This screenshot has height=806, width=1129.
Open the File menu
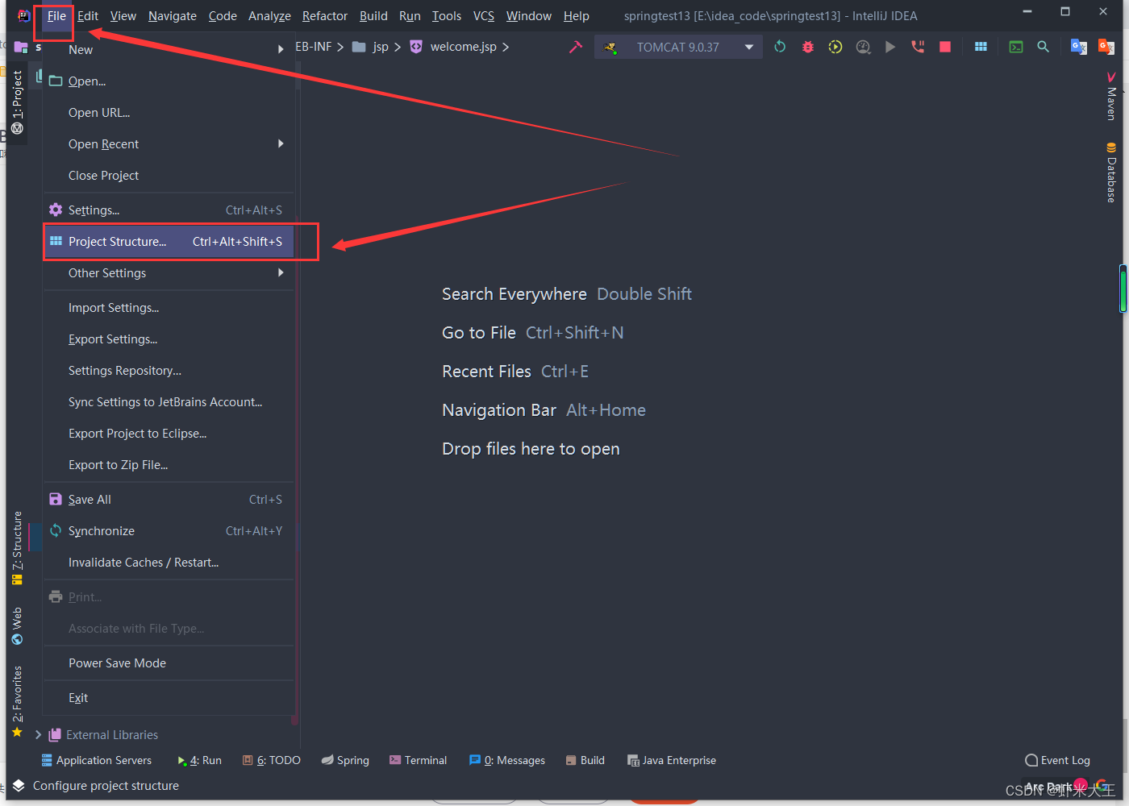click(x=56, y=16)
